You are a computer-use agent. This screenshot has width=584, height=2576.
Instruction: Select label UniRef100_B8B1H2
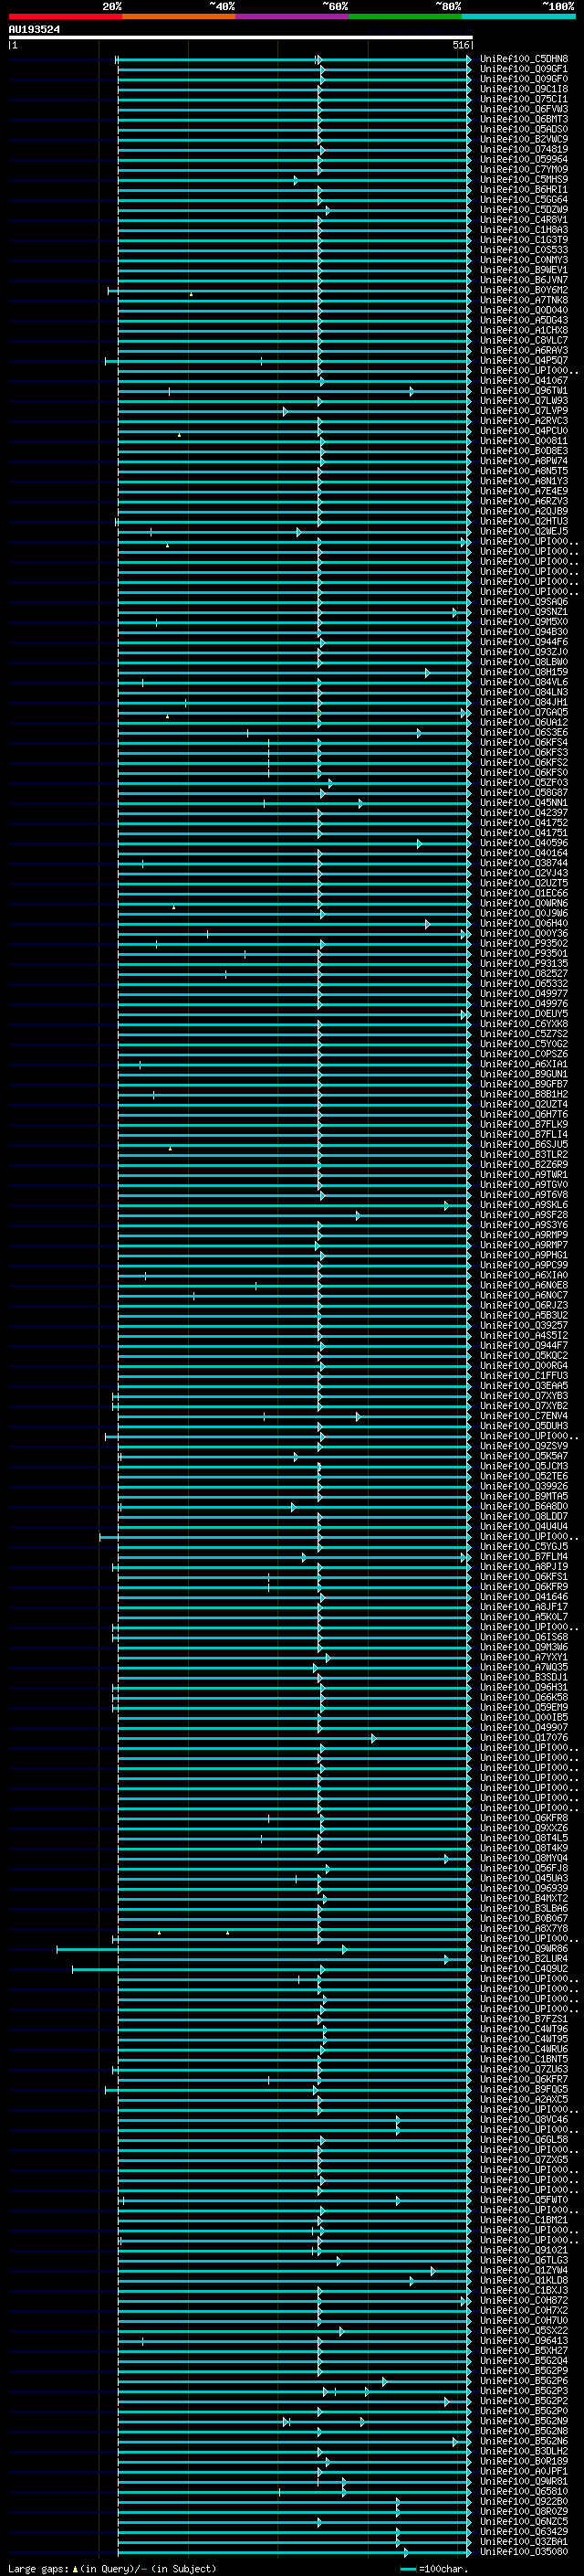coord(524,1094)
